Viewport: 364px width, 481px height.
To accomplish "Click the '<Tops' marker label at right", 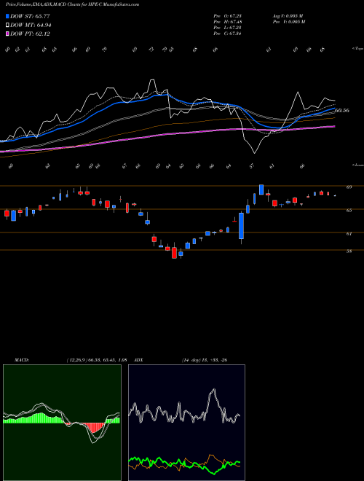I will [x=358, y=49].
